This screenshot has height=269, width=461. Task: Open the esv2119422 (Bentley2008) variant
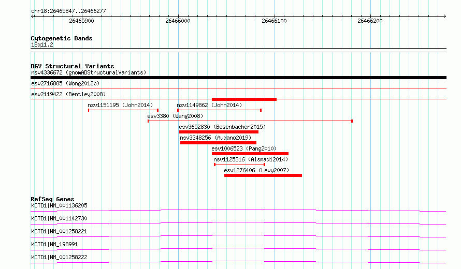[x=68, y=94]
